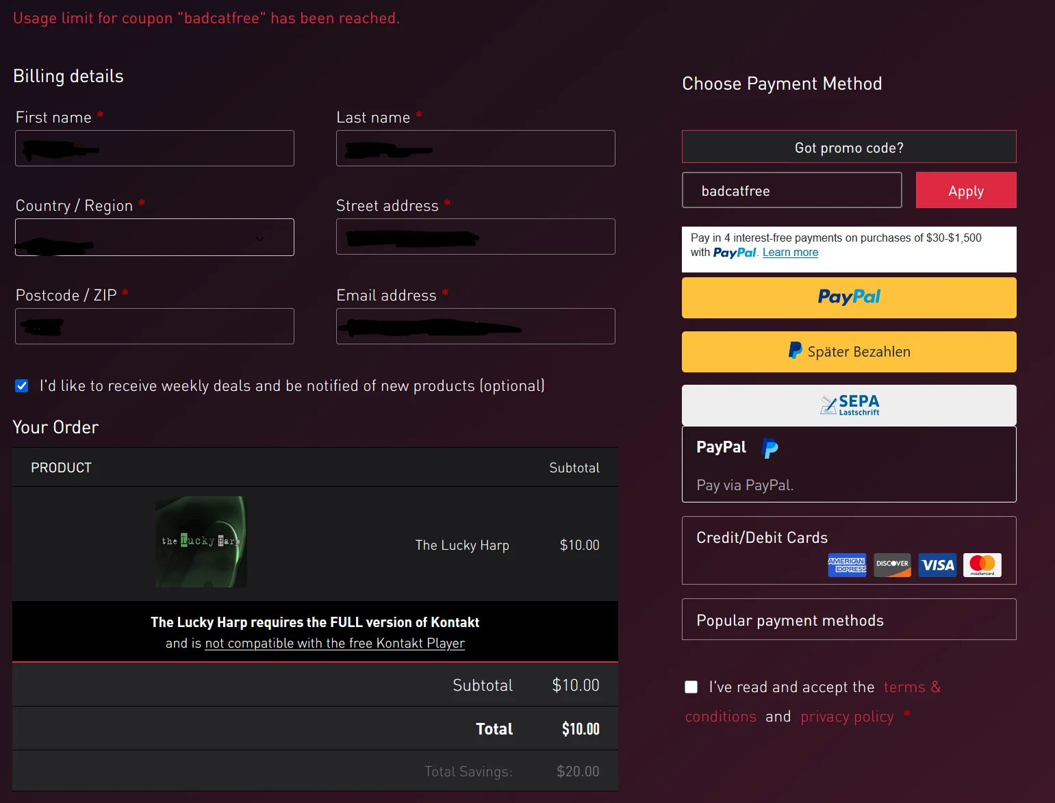Viewport: 1055px width, 803px height.
Task: Click the American Express card icon
Action: coord(847,565)
